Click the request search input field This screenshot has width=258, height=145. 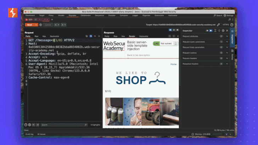[64, 125]
